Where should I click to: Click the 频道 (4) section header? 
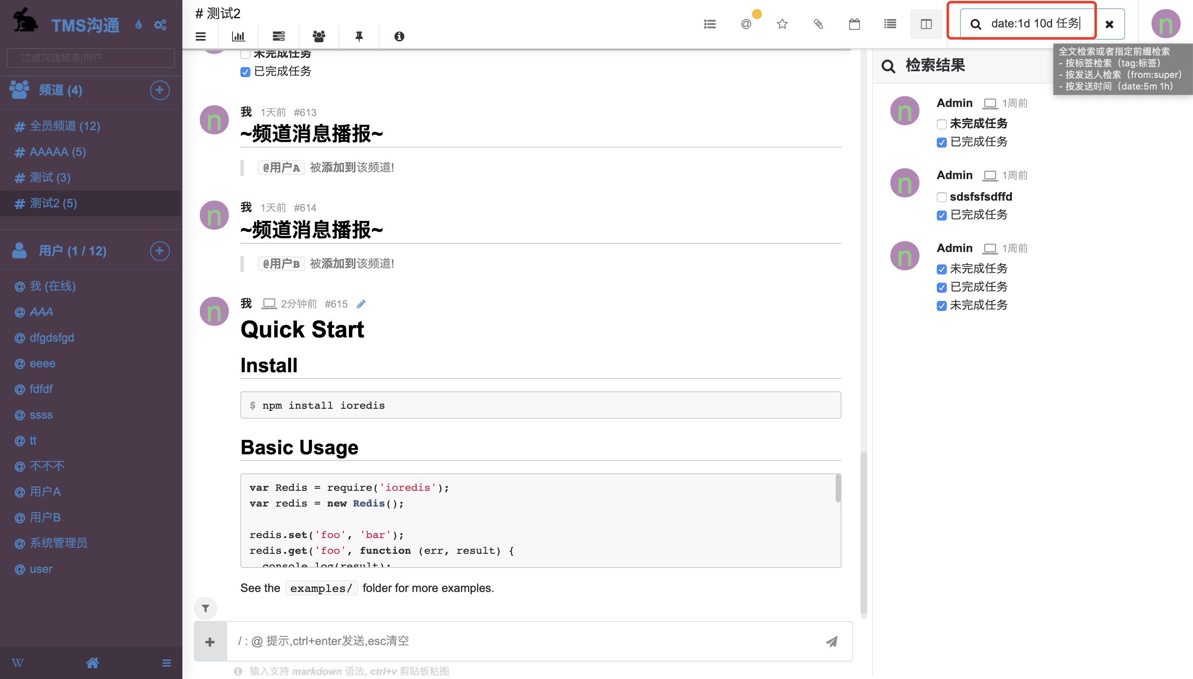pyautogui.click(x=61, y=90)
